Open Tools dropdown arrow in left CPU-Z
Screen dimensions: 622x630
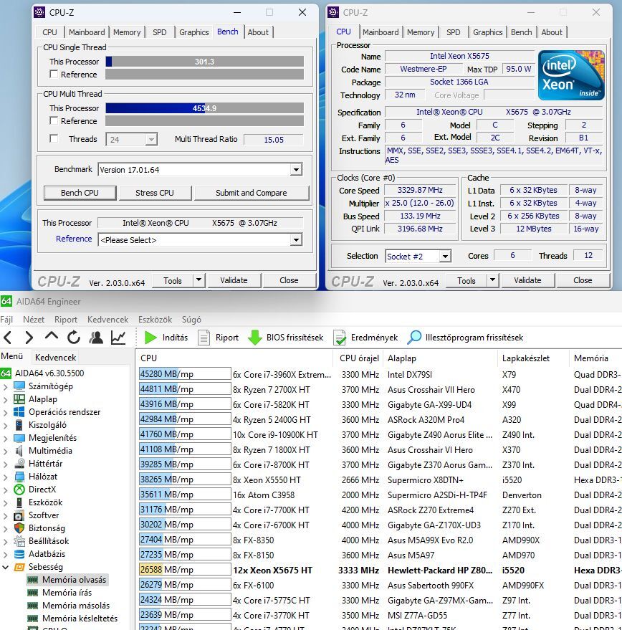[x=199, y=280]
